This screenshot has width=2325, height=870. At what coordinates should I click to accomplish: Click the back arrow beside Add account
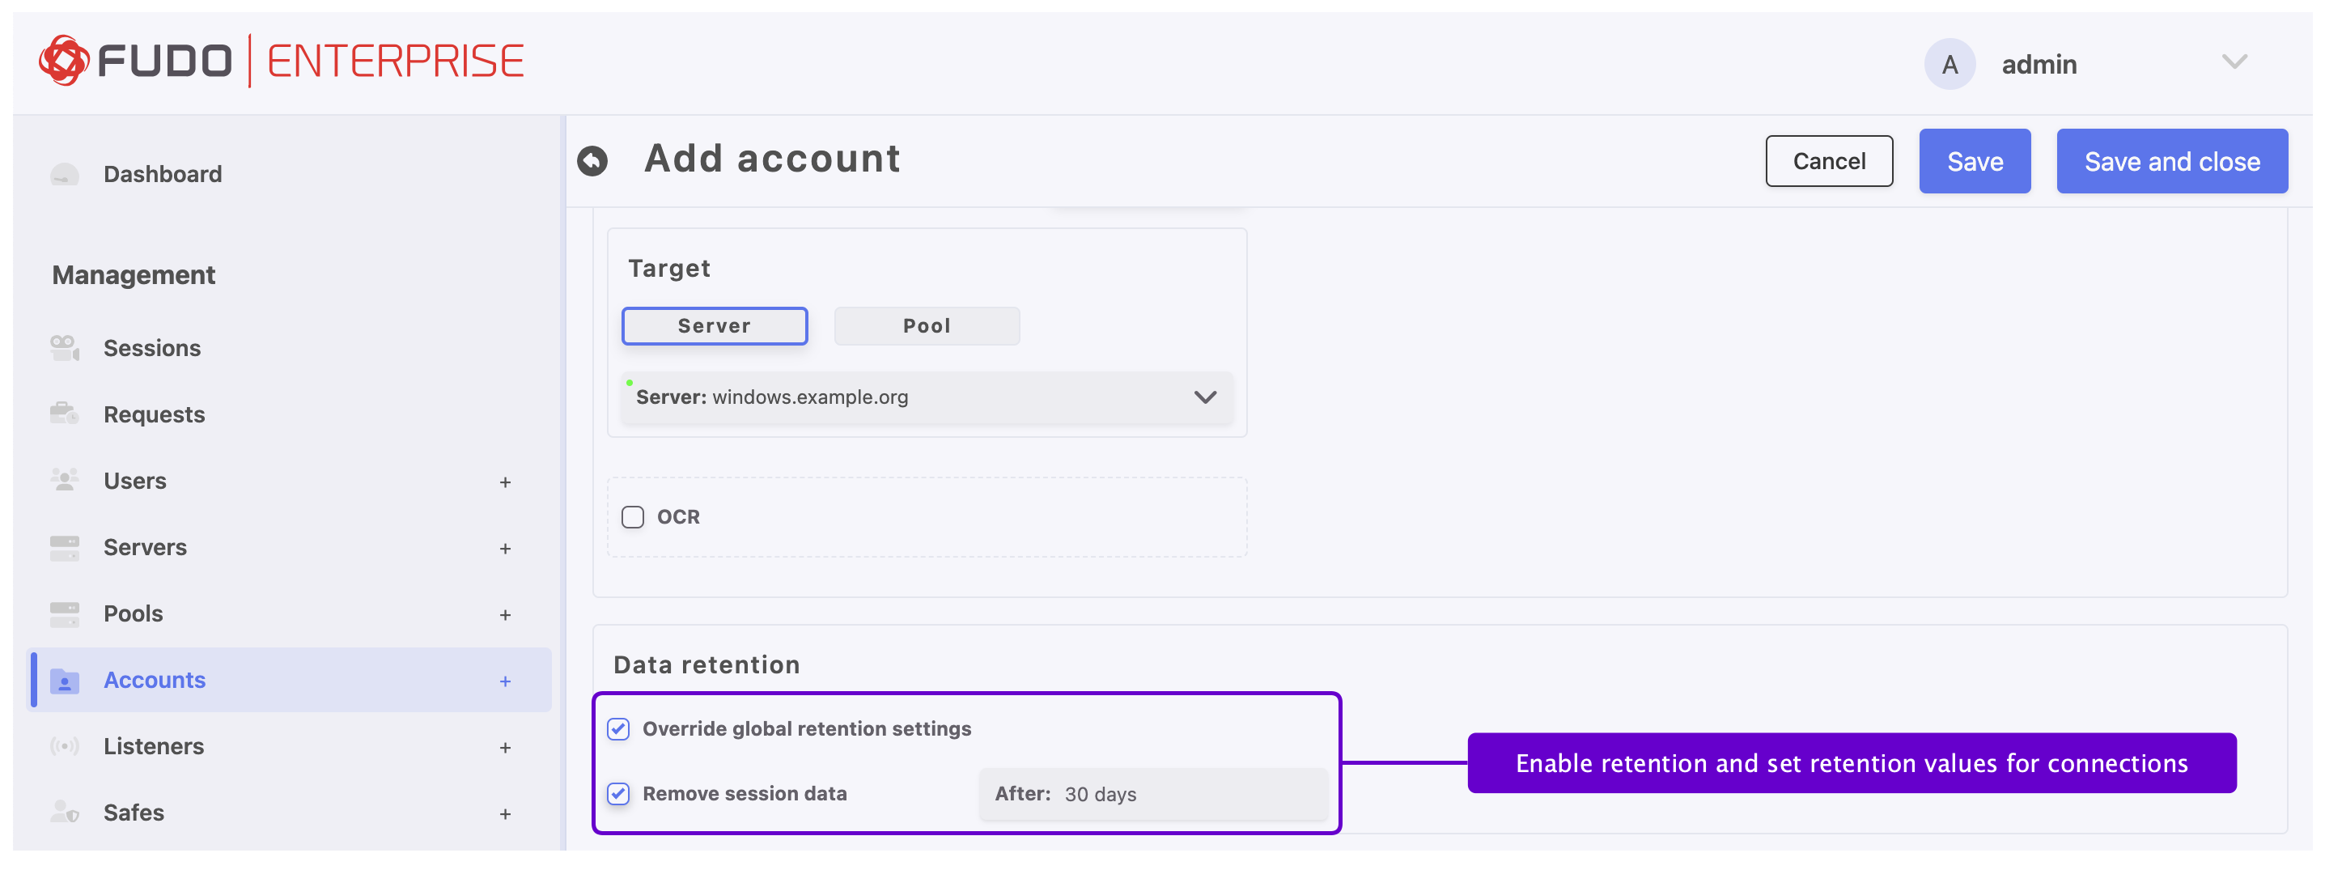tap(592, 160)
